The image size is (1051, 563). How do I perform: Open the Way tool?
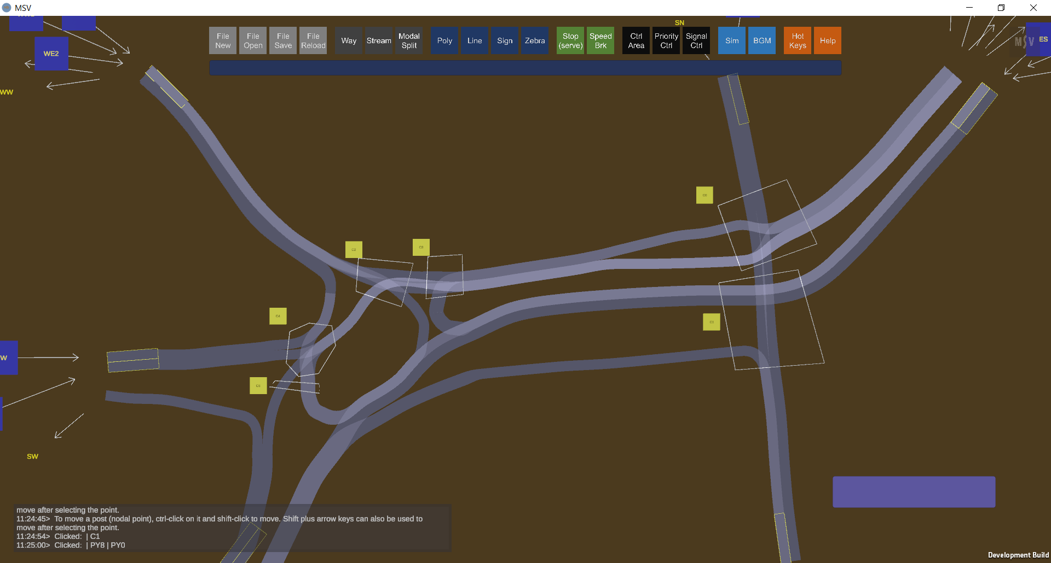point(349,40)
